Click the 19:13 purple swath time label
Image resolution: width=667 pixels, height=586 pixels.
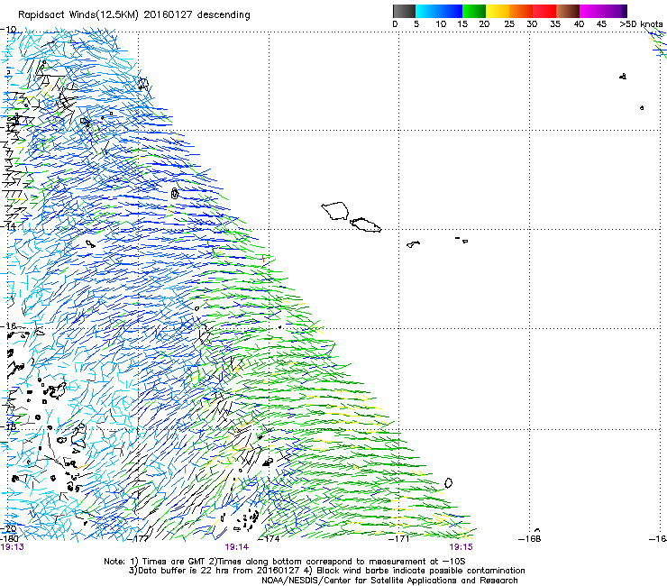[13, 547]
